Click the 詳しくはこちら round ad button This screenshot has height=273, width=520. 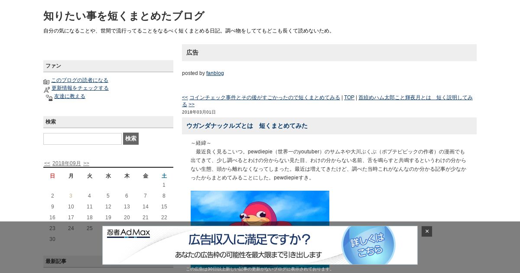(368, 244)
